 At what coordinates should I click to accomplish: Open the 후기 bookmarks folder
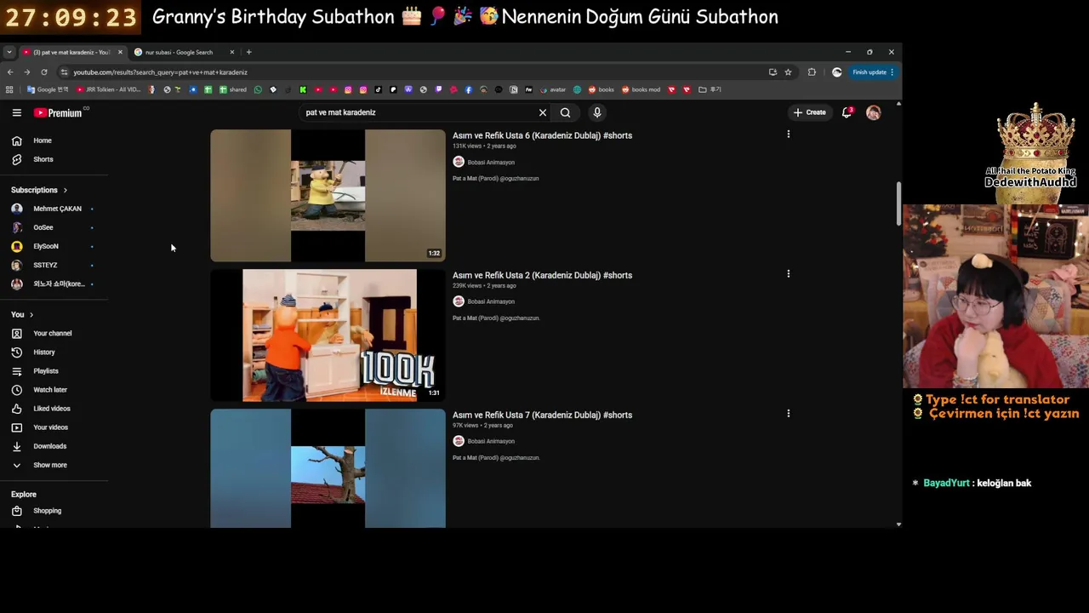710,89
